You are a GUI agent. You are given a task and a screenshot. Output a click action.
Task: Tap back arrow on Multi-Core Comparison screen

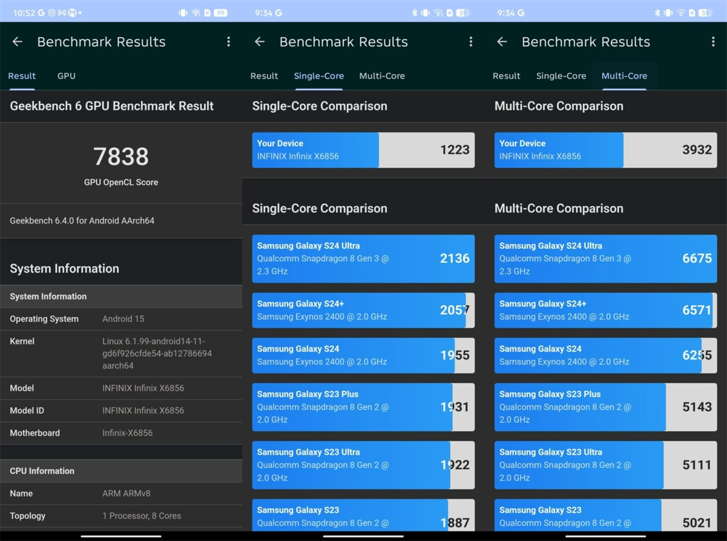pyautogui.click(x=501, y=42)
